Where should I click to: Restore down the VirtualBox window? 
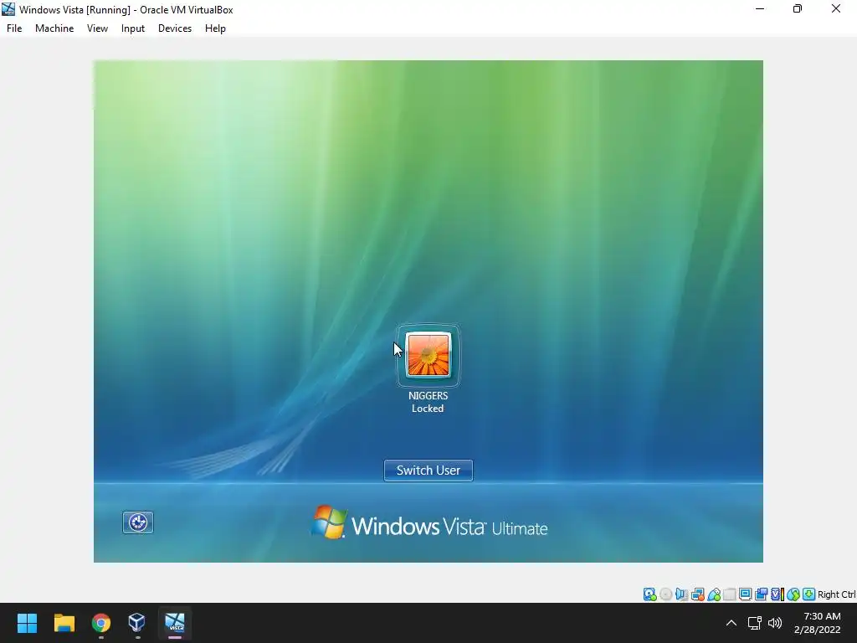point(798,8)
